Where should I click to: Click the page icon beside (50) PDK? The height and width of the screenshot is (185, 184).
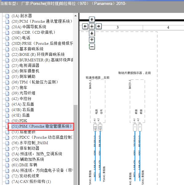click(7, 121)
